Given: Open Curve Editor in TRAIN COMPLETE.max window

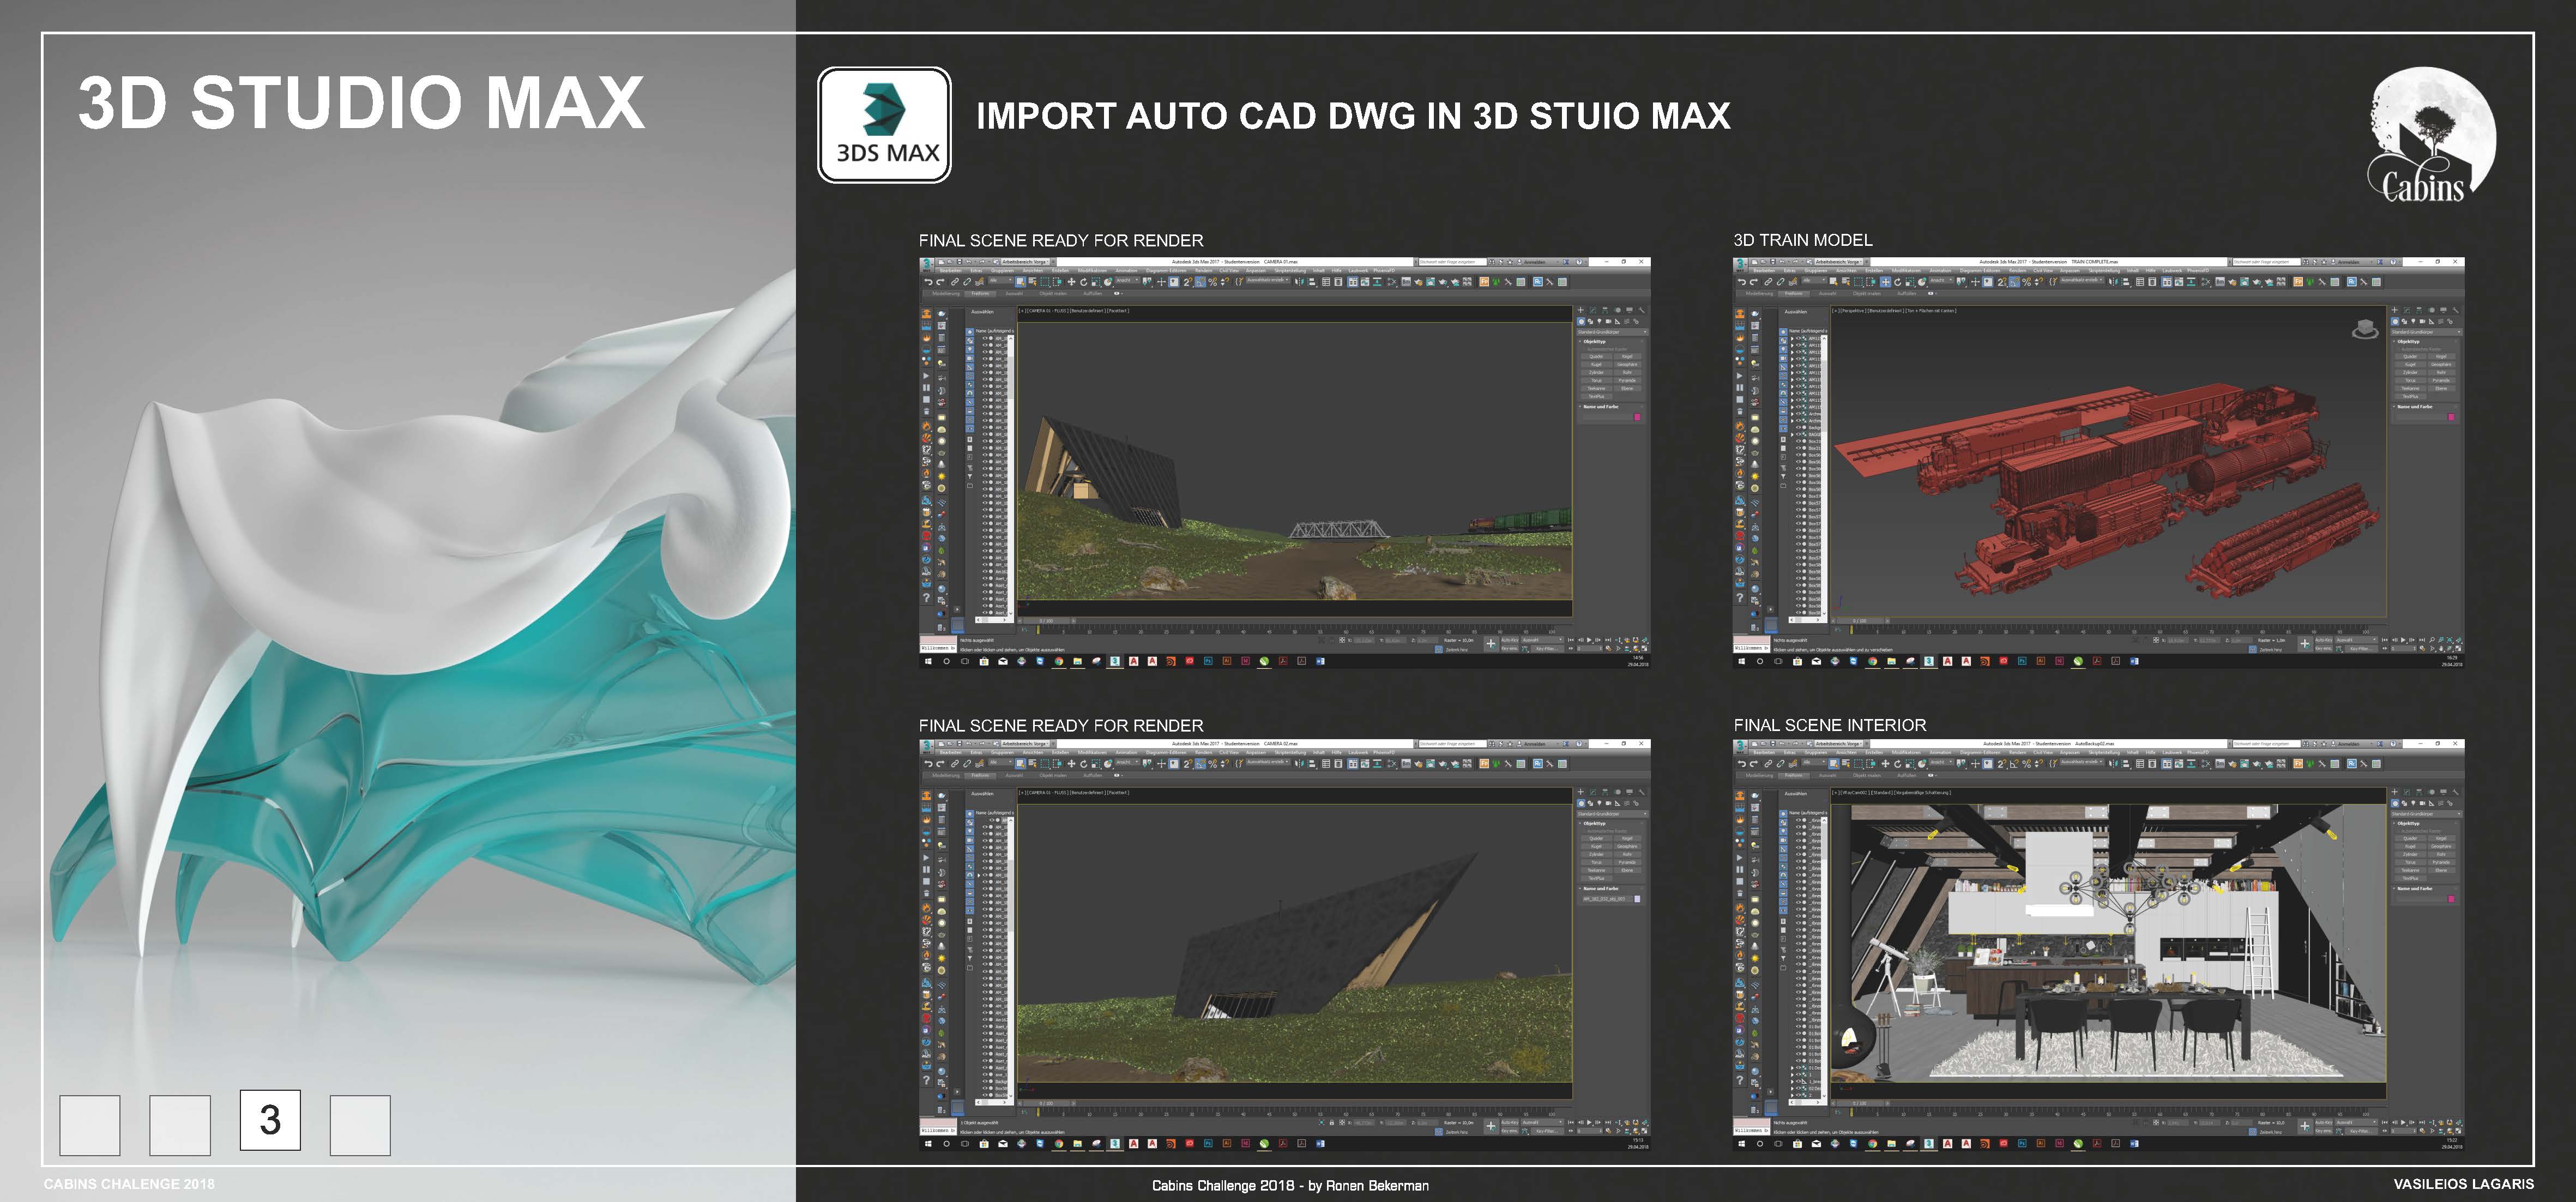Looking at the screenshot, I should click(x=2179, y=282).
